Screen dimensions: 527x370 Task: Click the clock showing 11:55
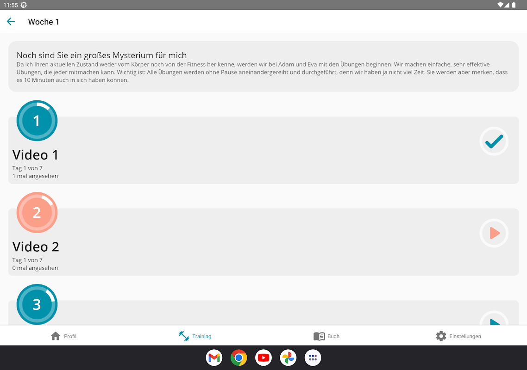point(10,5)
